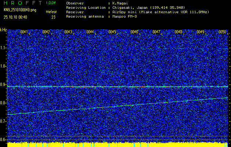
Task: Click the 0.9 frequency axis label
Action: [3, 85]
